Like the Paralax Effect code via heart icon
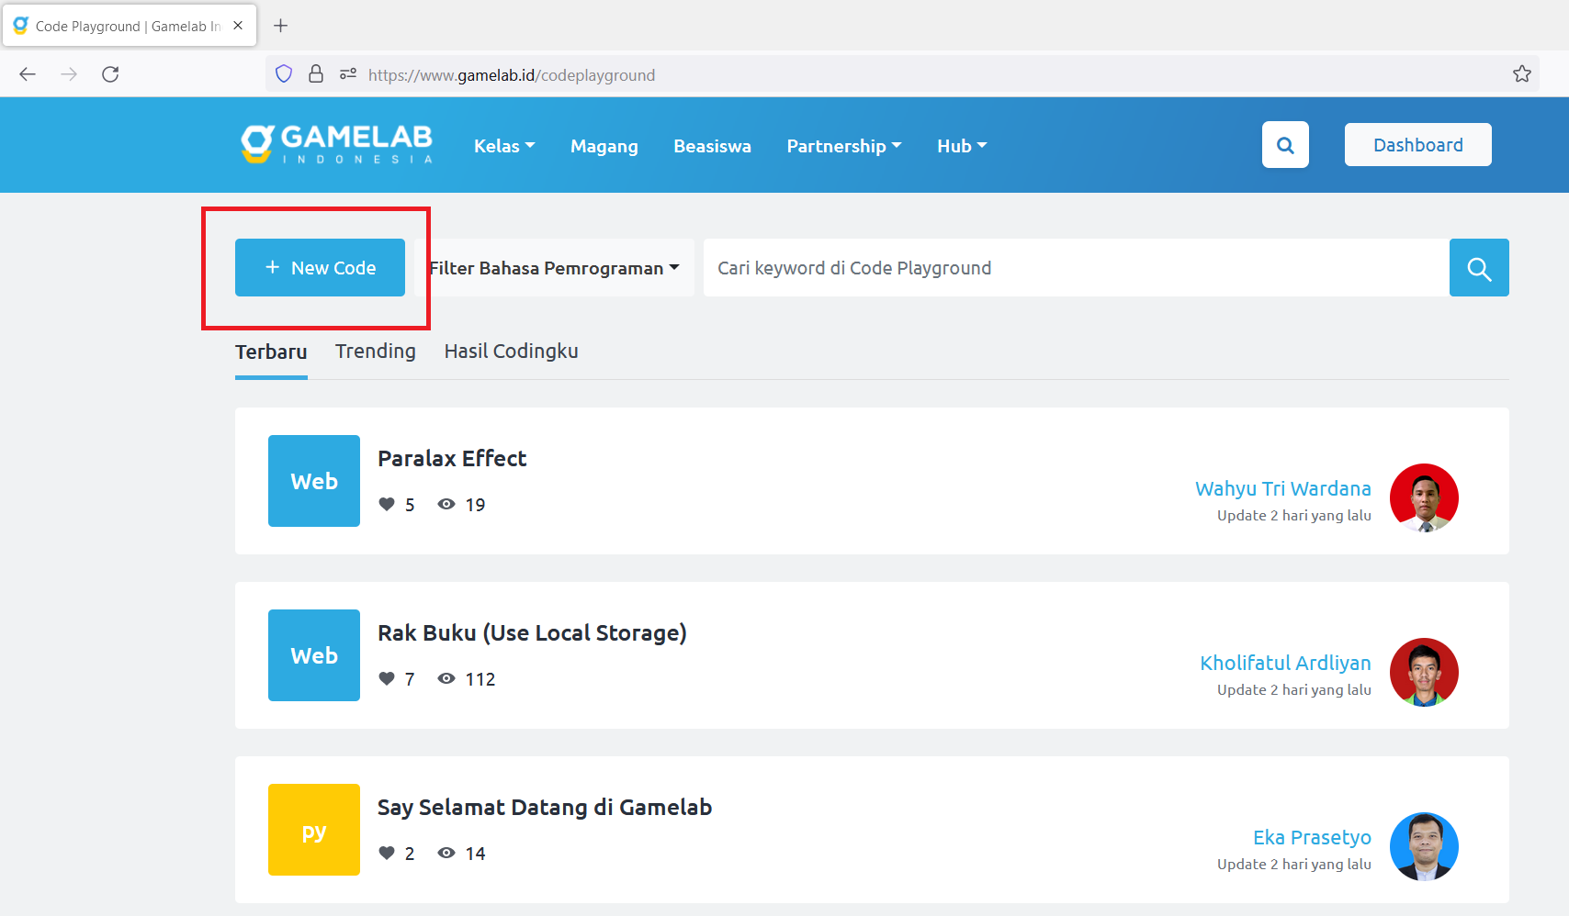 pos(387,504)
